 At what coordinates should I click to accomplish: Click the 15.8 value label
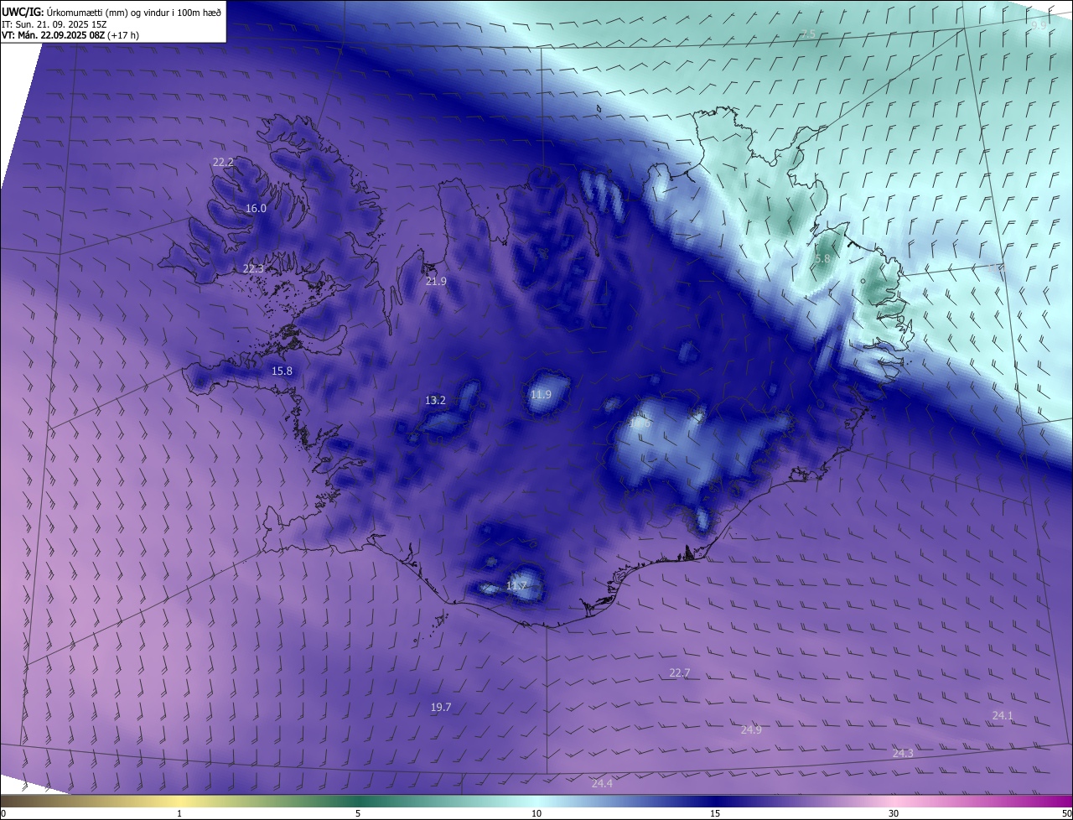(x=283, y=371)
